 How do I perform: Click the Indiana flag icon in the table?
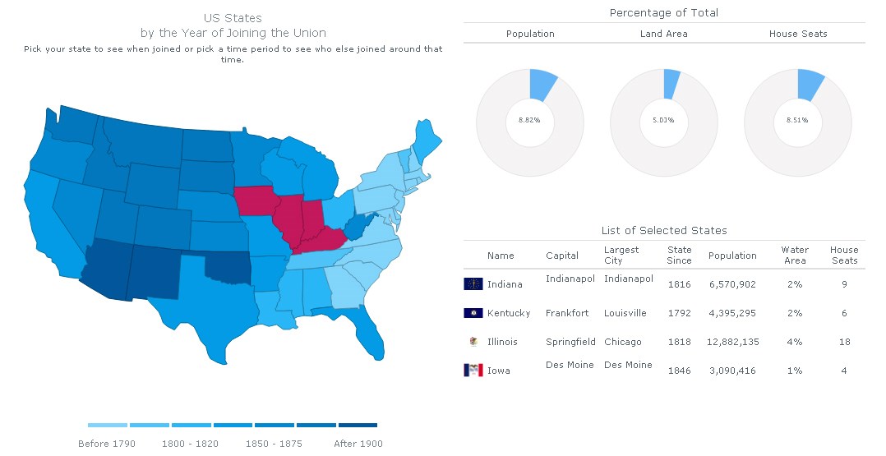pos(473,284)
